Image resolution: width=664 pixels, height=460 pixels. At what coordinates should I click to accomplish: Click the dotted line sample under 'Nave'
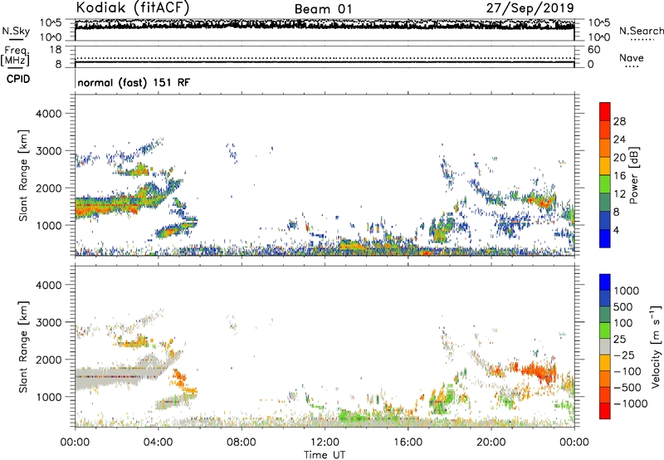coord(632,66)
